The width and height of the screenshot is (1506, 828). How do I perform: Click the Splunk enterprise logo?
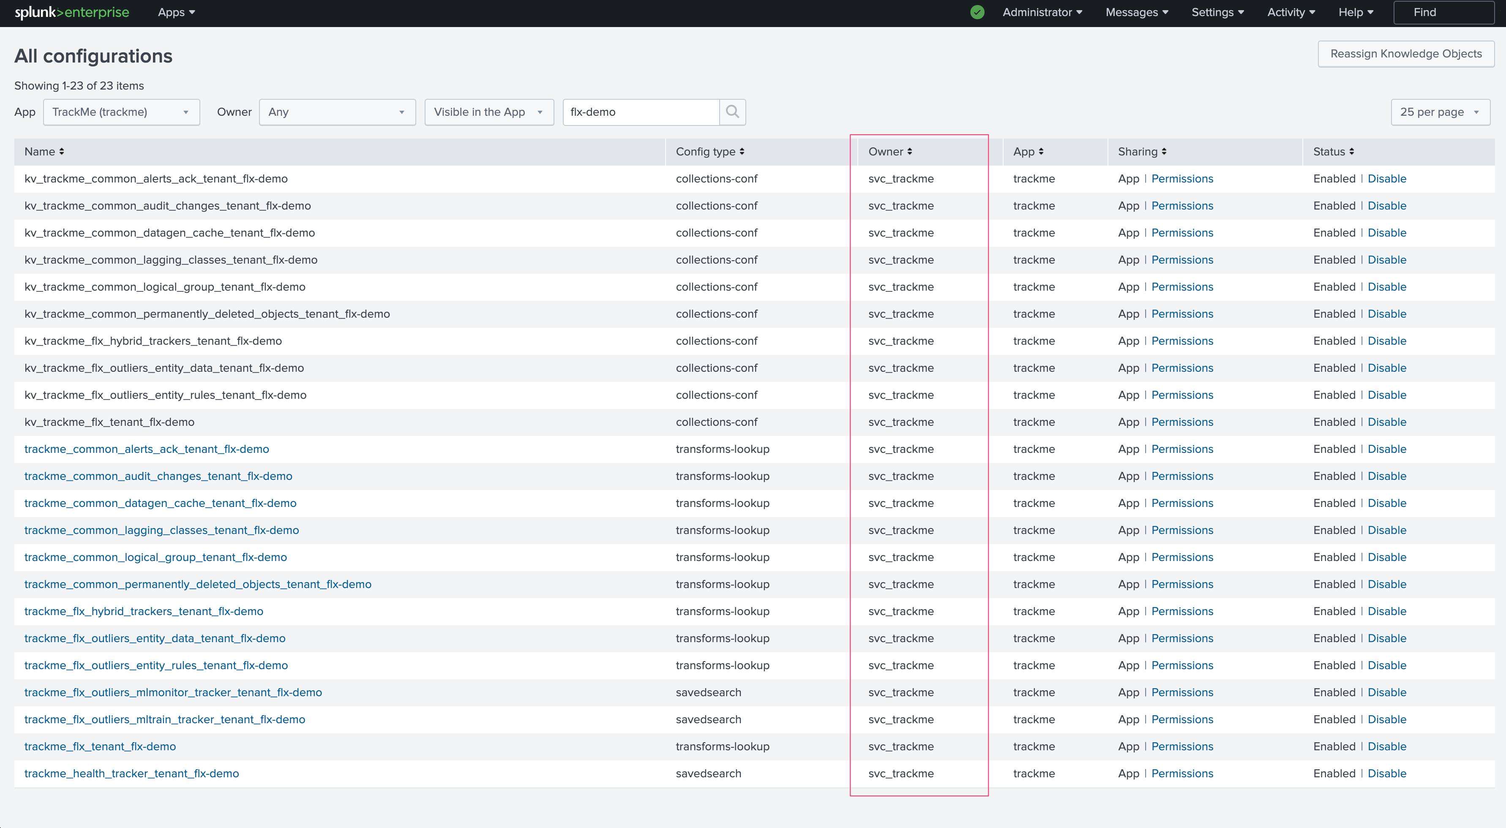point(71,12)
